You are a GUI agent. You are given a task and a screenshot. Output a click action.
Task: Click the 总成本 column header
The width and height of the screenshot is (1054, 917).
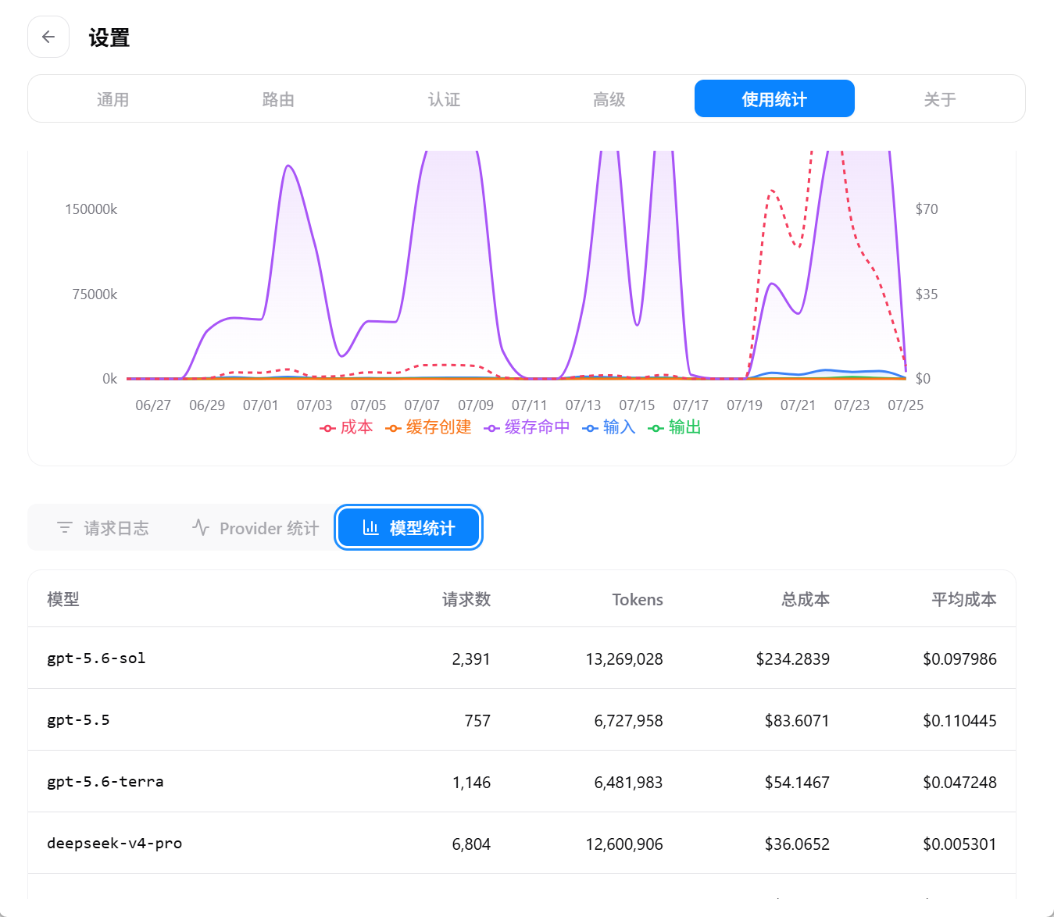pyautogui.click(x=806, y=599)
